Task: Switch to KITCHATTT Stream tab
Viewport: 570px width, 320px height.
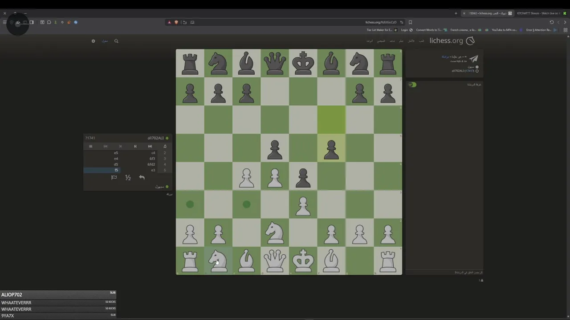Action: tap(541, 13)
